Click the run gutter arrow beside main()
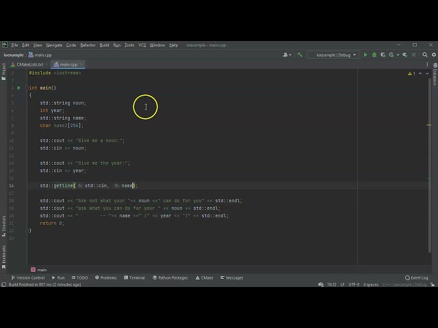The image size is (438, 328). coord(18,88)
